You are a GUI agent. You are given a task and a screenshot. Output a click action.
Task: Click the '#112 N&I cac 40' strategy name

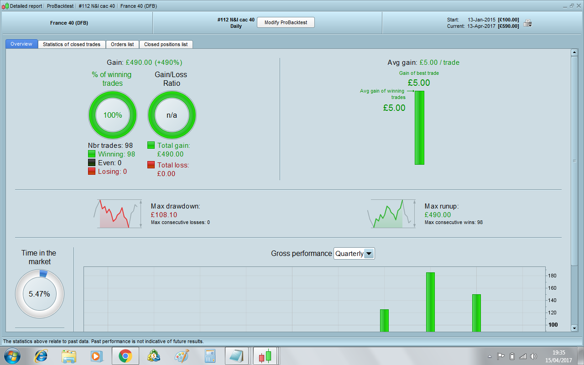pyautogui.click(x=236, y=20)
